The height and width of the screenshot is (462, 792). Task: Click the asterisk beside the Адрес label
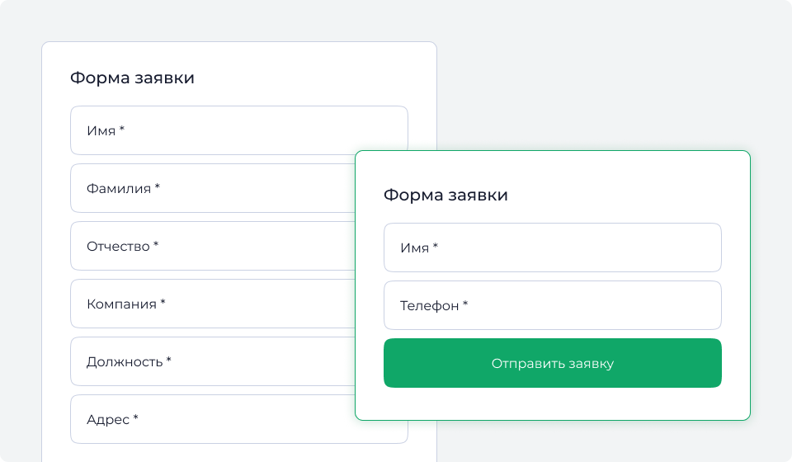pyautogui.click(x=135, y=419)
